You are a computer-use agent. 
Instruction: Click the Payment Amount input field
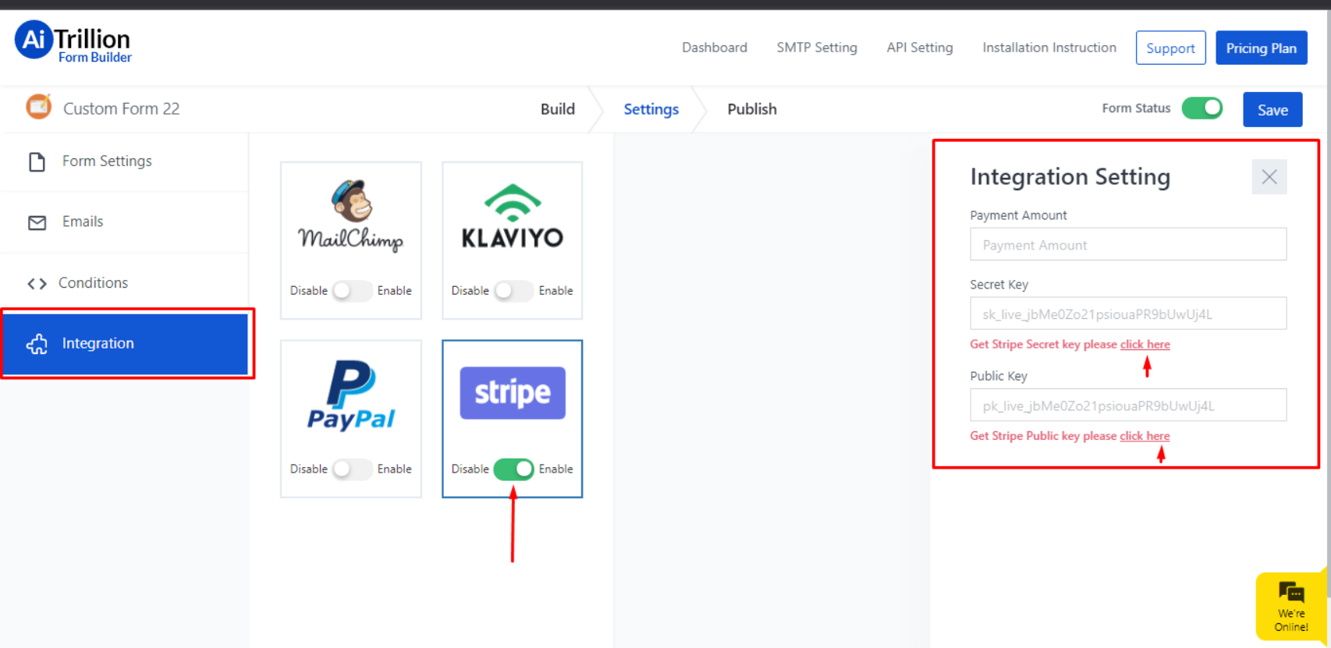pos(1128,245)
